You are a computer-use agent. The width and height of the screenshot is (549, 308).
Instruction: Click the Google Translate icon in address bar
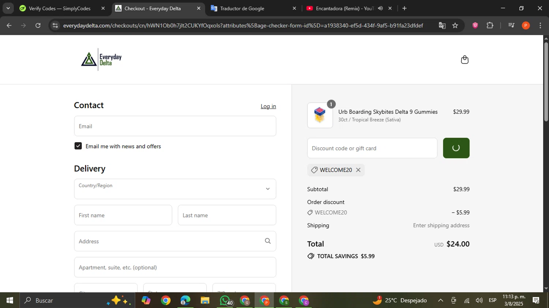click(x=442, y=25)
